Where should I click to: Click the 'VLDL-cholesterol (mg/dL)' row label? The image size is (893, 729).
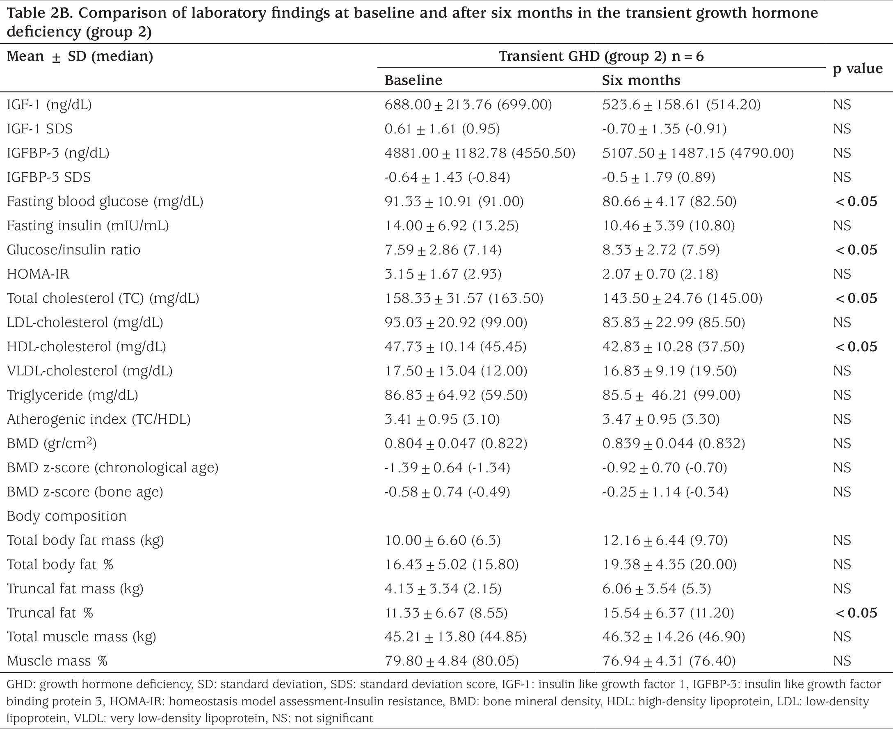(89, 371)
